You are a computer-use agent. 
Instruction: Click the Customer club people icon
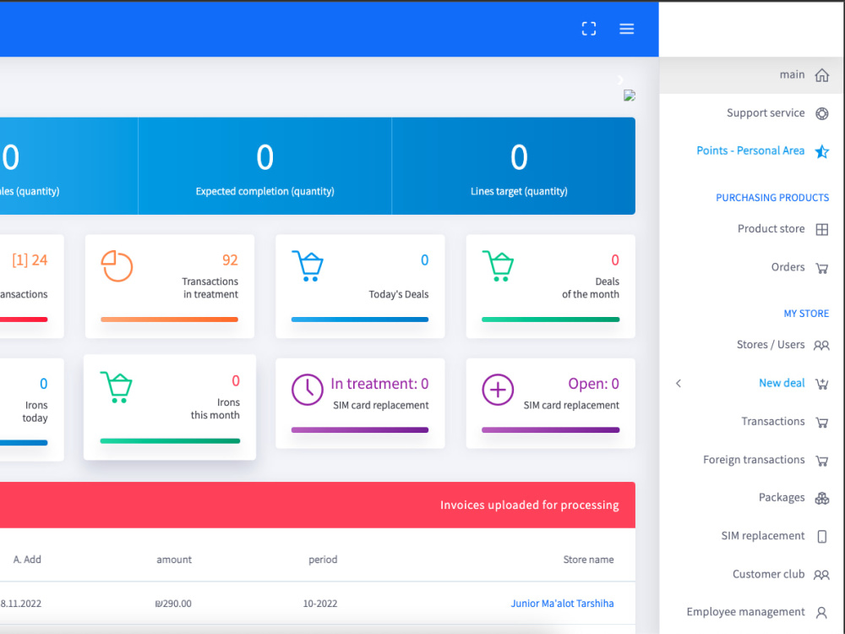[820, 575]
